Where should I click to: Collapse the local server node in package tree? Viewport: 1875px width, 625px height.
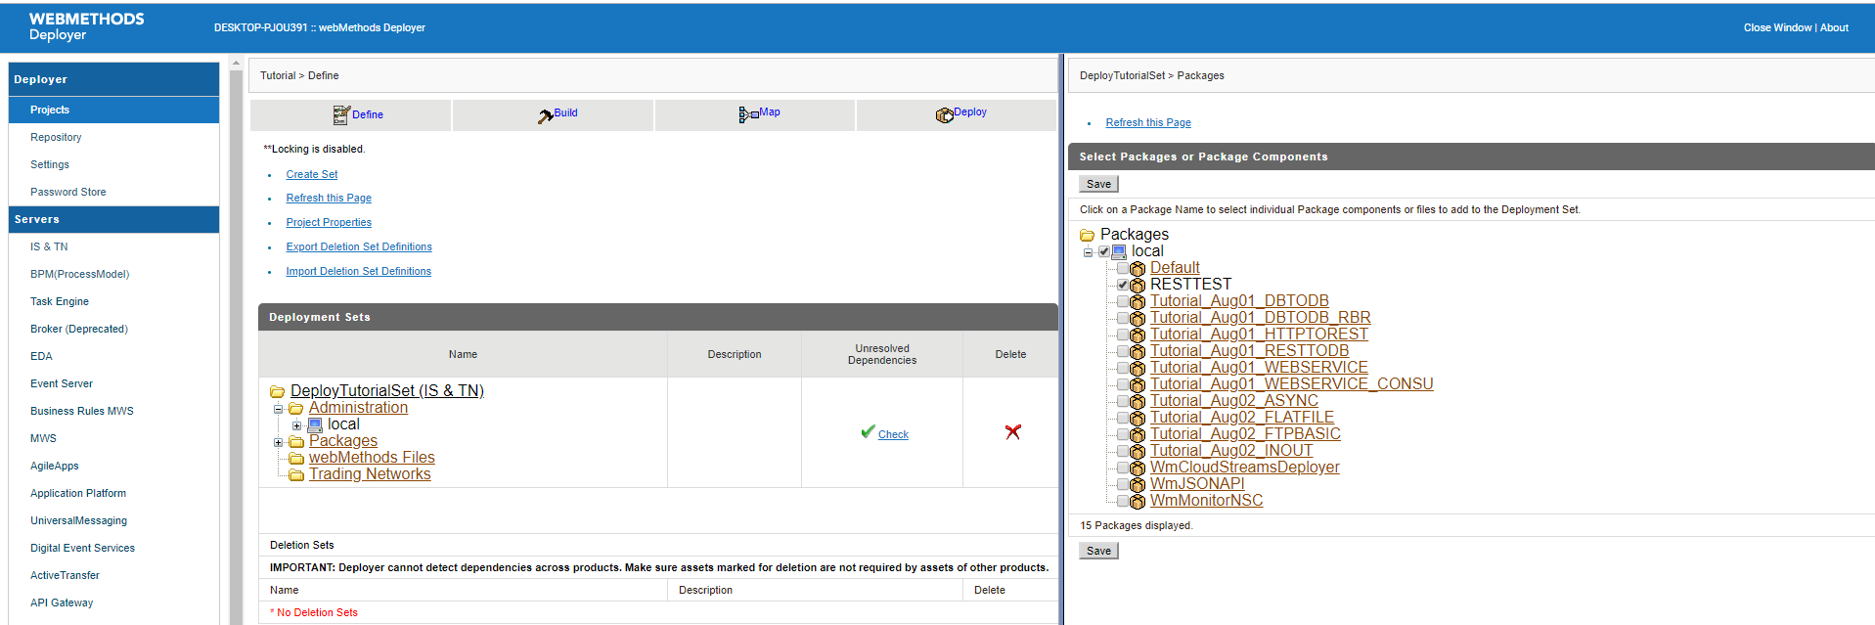1088,252
